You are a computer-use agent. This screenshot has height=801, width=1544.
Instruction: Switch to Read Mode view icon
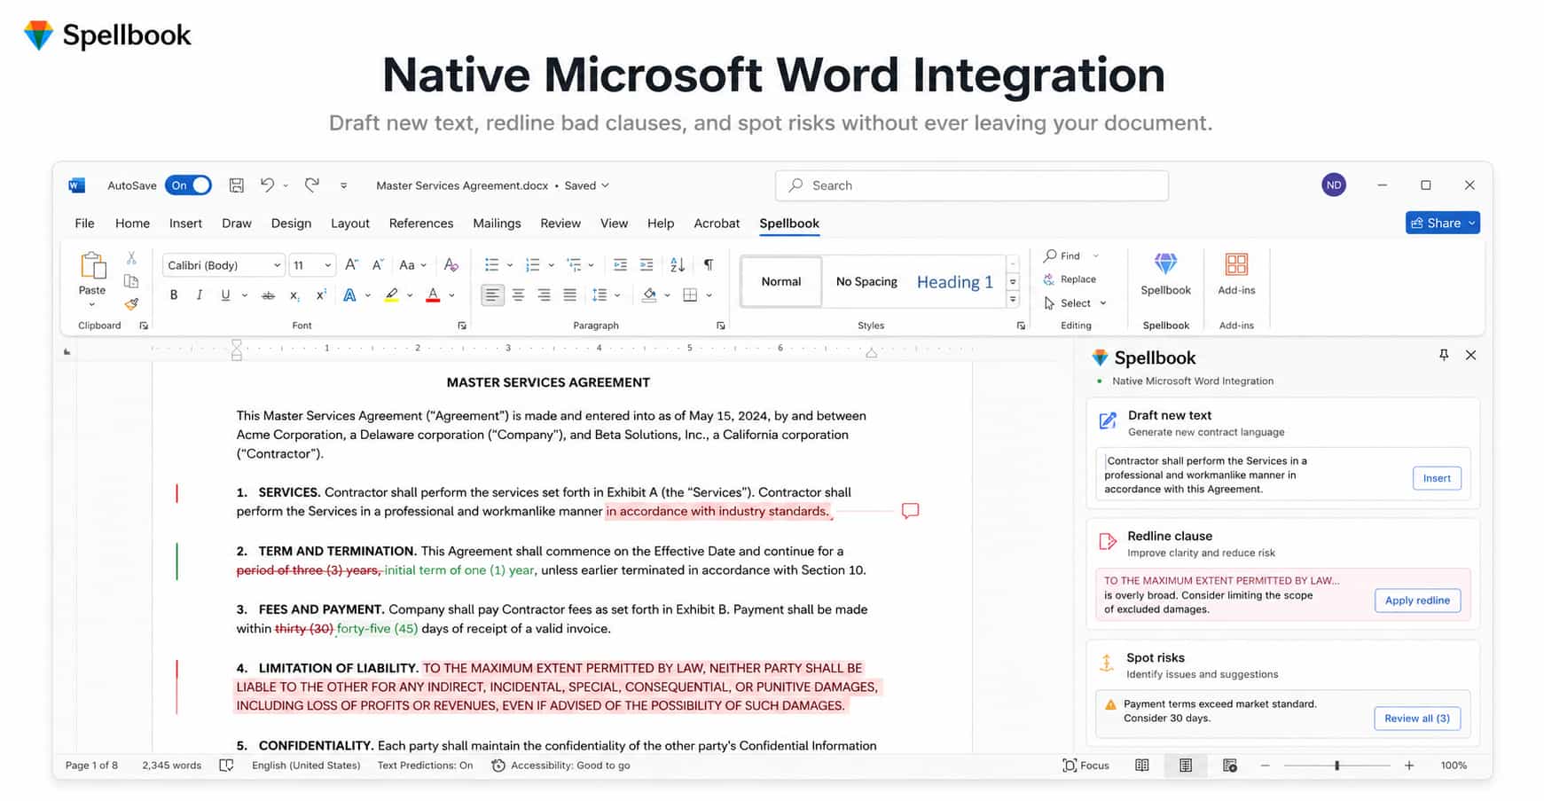pos(1142,766)
